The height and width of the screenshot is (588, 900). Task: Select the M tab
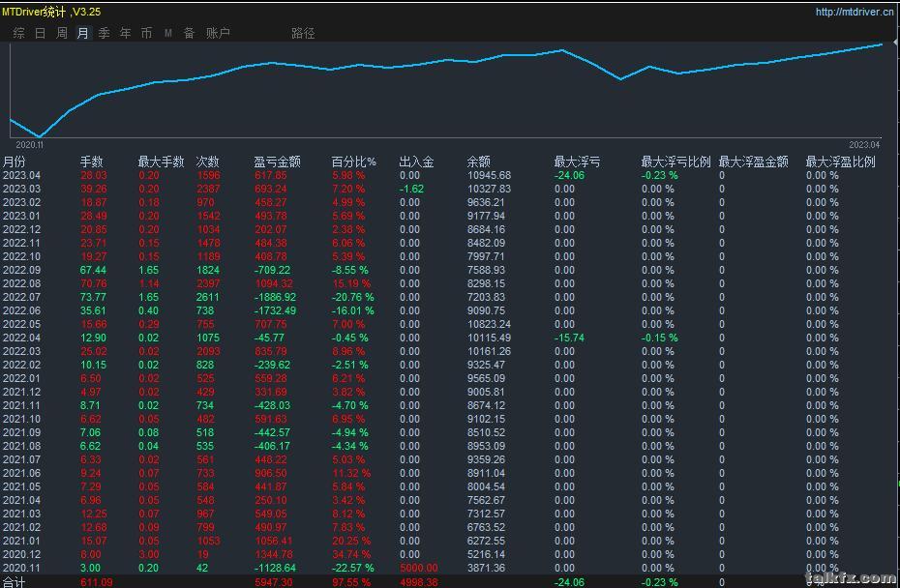click(168, 33)
